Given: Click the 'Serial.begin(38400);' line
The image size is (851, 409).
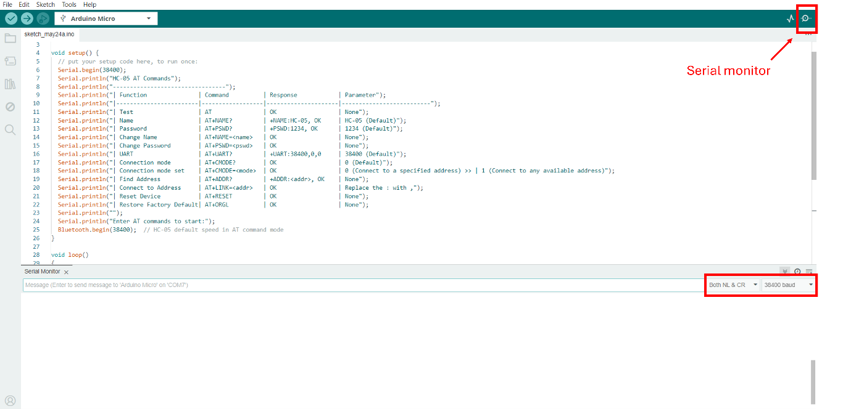Looking at the screenshot, I should pyautogui.click(x=92, y=70).
